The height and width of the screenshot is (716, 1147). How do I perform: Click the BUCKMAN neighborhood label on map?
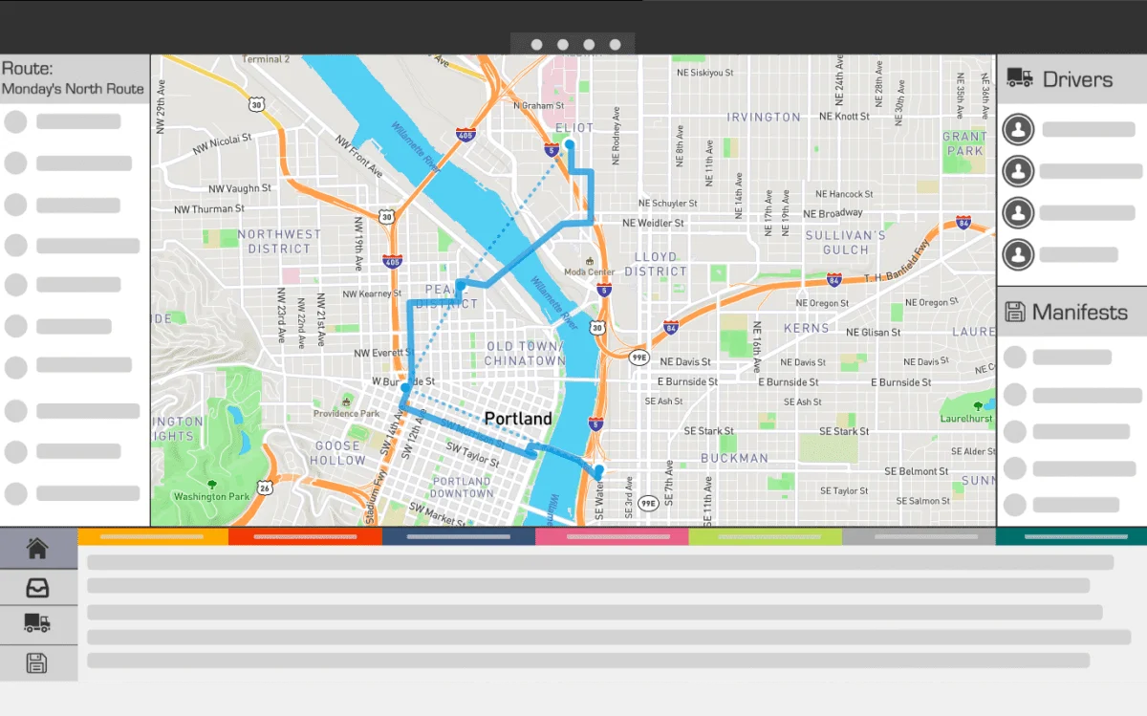pos(735,458)
